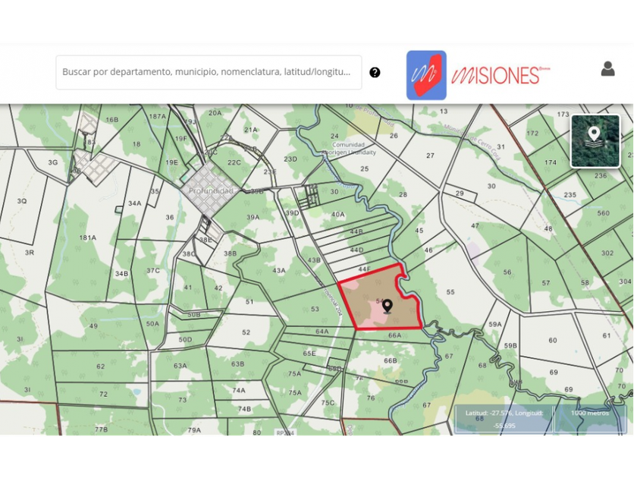Select parcel labeled 60
Image resolution: width=637 pixels, height=478 pixels.
553,340
